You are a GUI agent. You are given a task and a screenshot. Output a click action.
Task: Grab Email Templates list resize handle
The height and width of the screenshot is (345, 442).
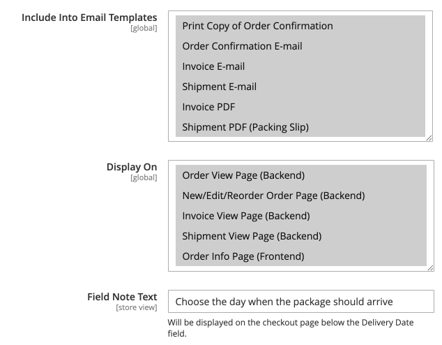click(429, 138)
